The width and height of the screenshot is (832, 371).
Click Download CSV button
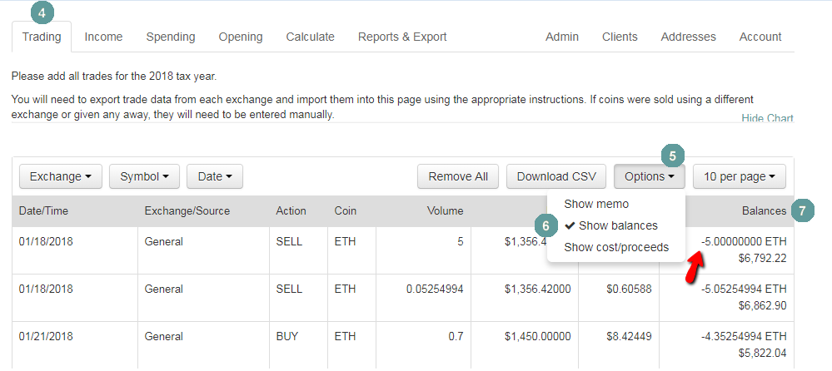click(556, 176)
